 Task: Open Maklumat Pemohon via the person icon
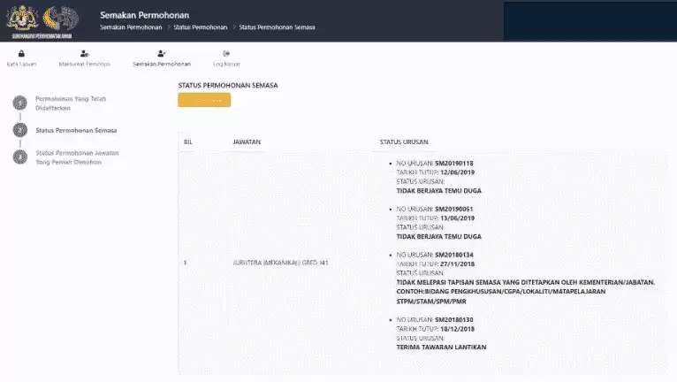pyautogui.click(x=84, y=54)
